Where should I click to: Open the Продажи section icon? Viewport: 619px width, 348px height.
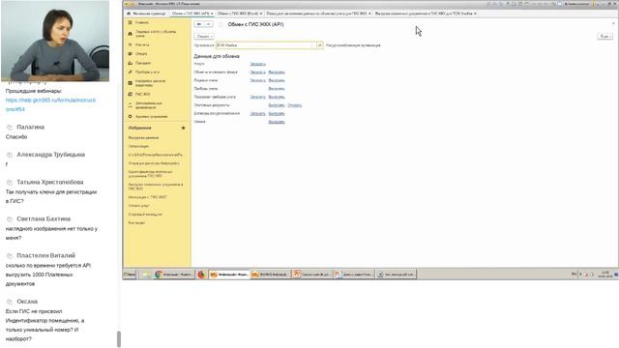pyautogui.click(x=130, y=63)
